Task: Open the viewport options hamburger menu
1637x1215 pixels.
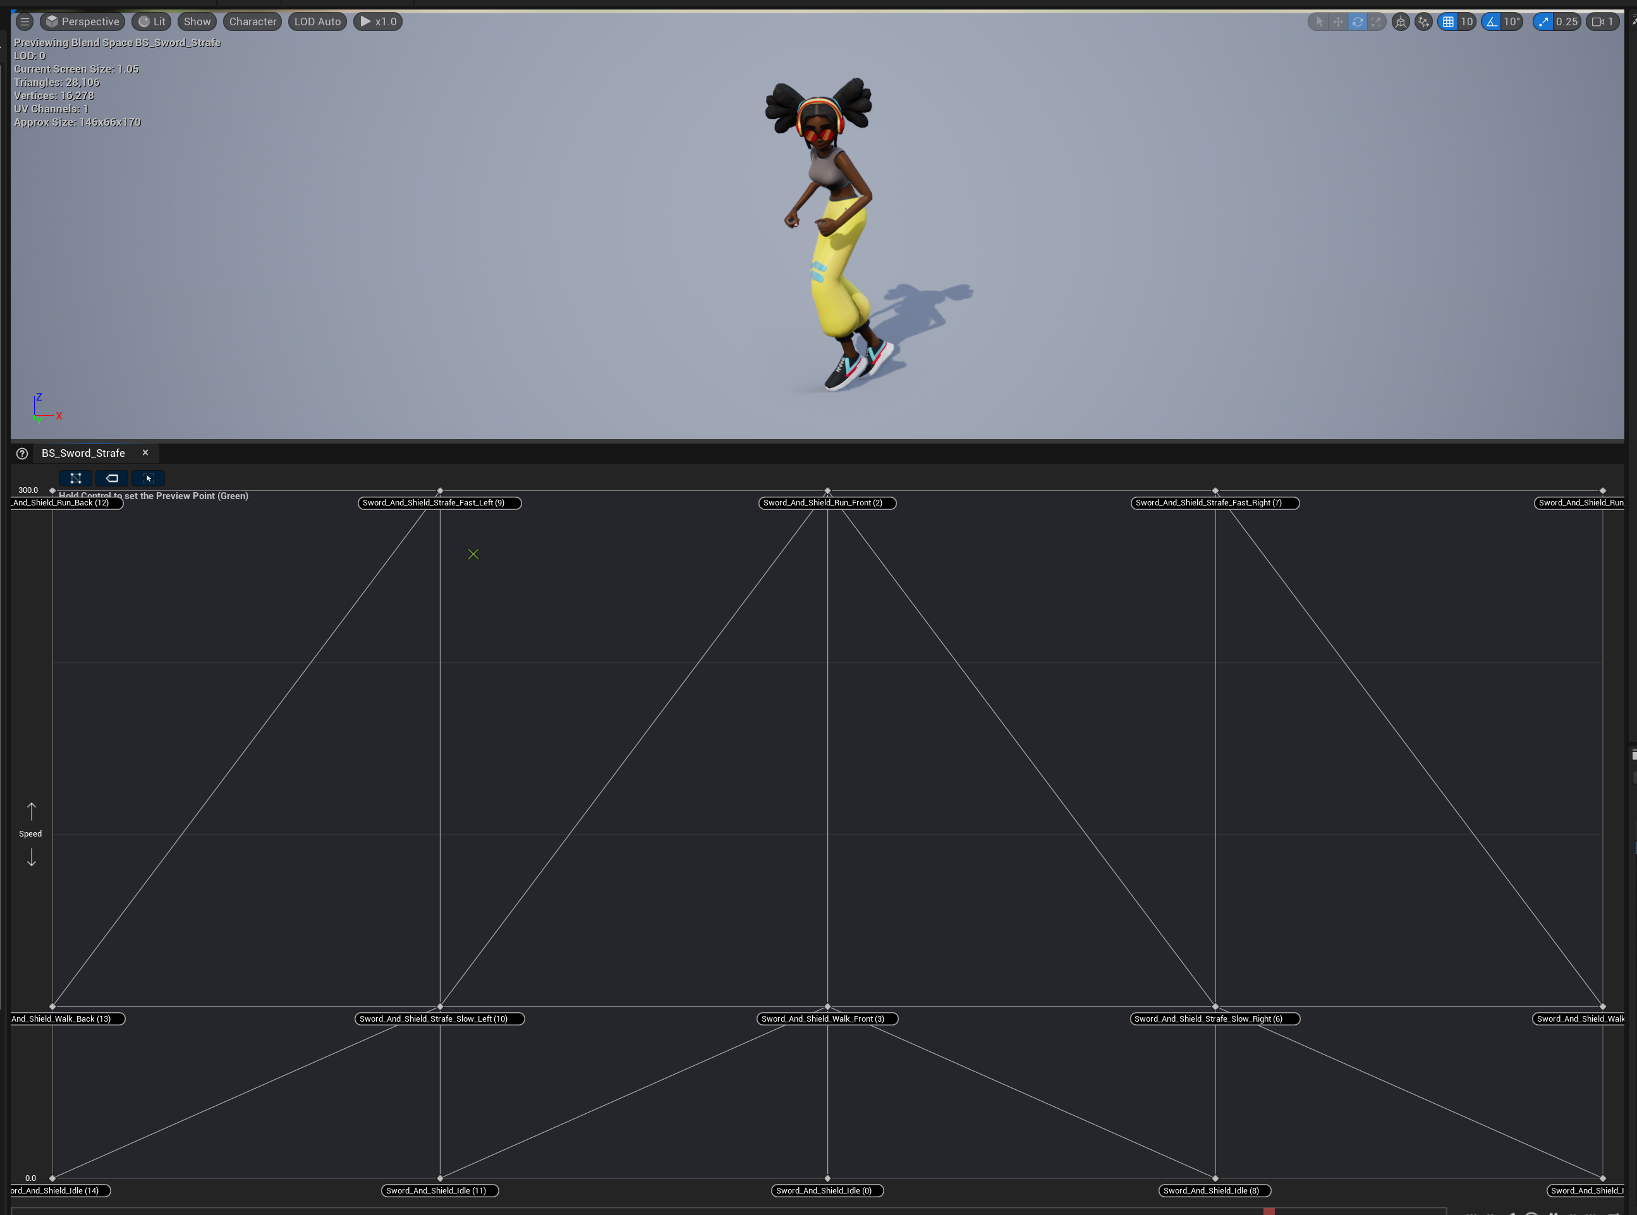Action: point(24,21)
